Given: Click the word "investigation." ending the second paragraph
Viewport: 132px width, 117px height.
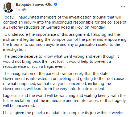Looking at the screenshot, I should (15, 49).
